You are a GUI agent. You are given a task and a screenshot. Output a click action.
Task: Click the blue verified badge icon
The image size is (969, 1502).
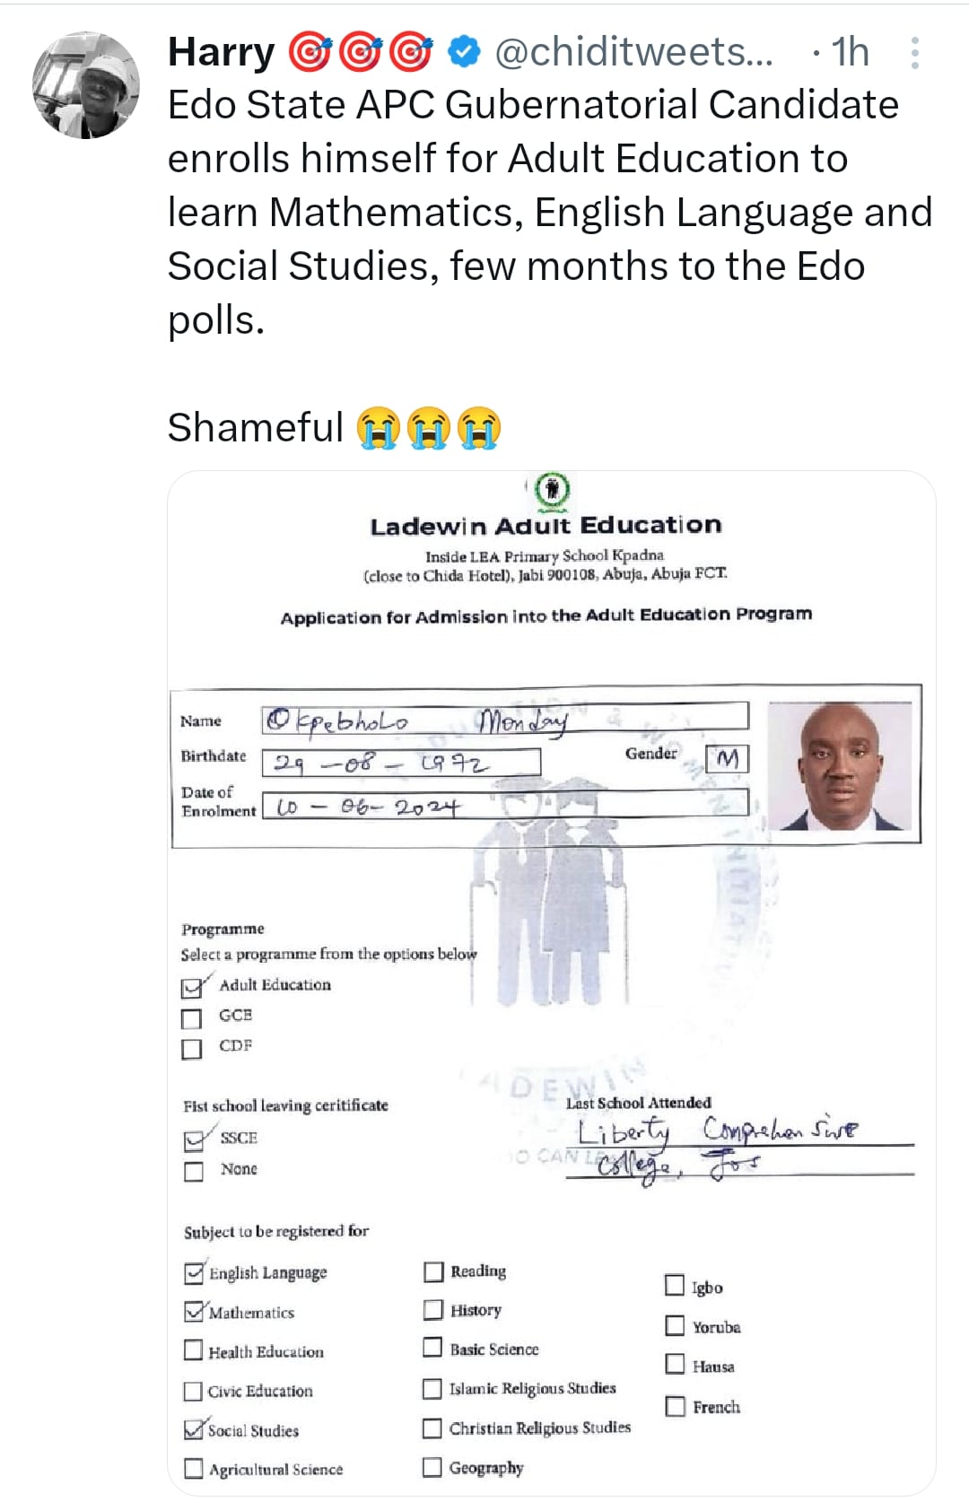464,53
